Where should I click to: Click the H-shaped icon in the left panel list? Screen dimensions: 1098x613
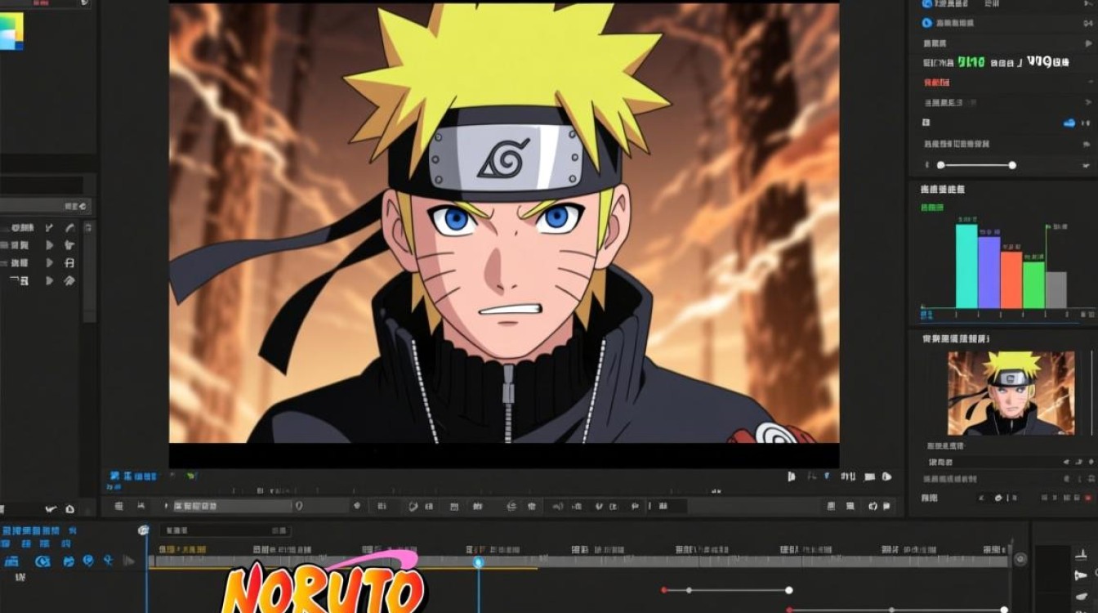[x=69, y=262]
